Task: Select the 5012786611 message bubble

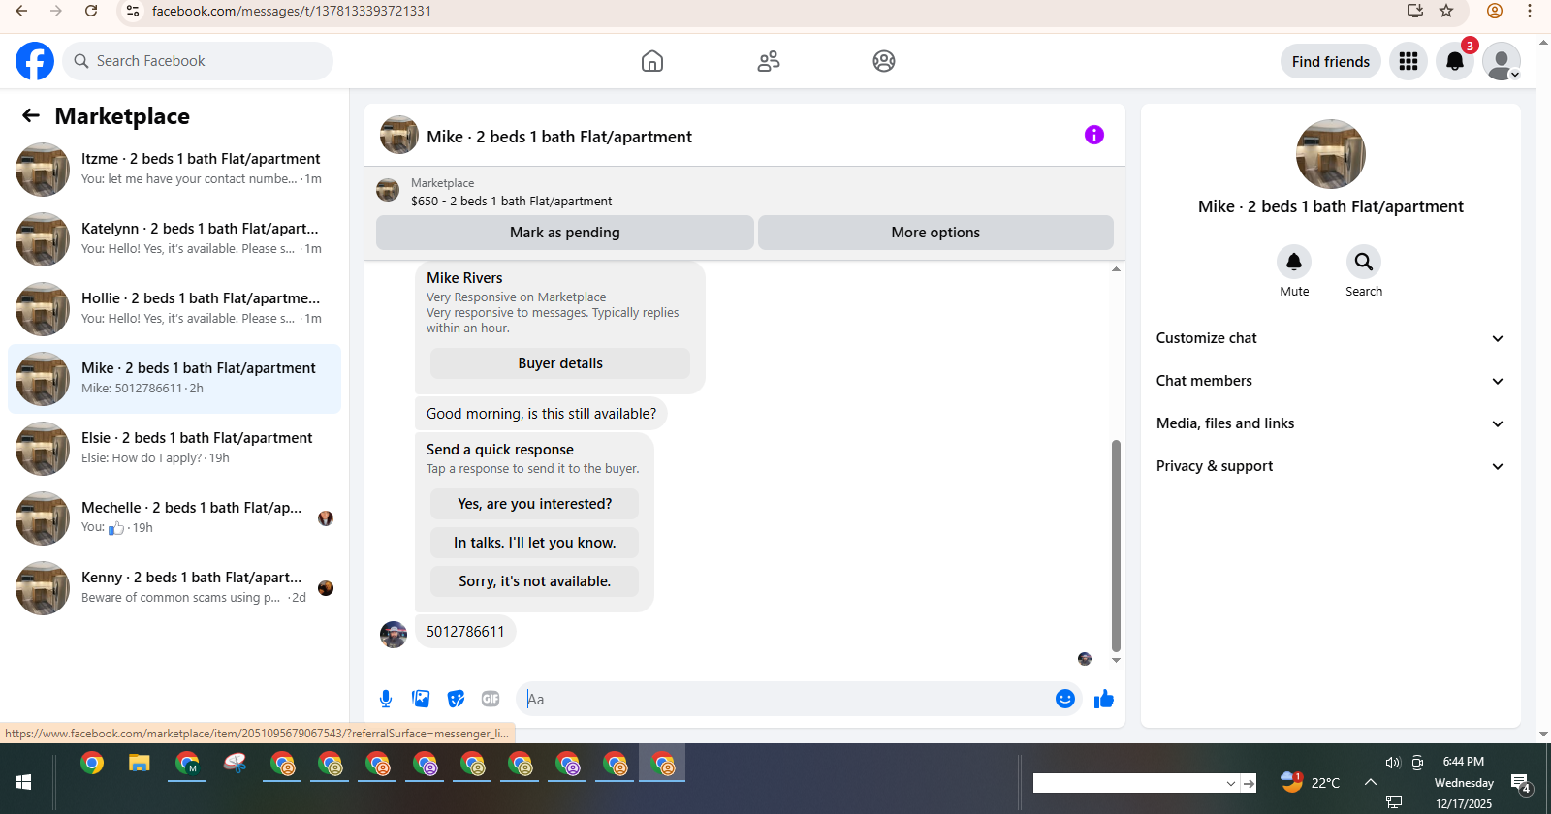Action: [x=465, y=632]
